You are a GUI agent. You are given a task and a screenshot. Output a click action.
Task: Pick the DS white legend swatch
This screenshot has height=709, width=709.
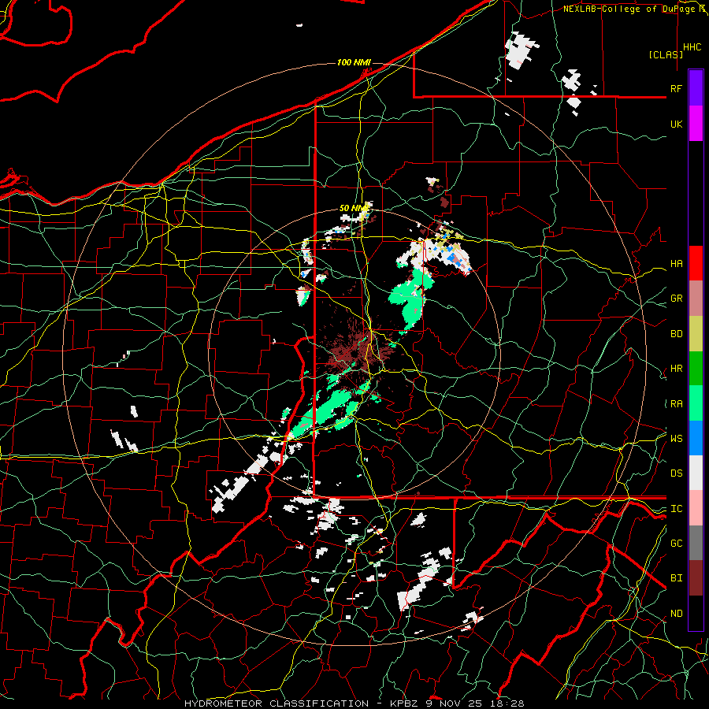point(696,473)
